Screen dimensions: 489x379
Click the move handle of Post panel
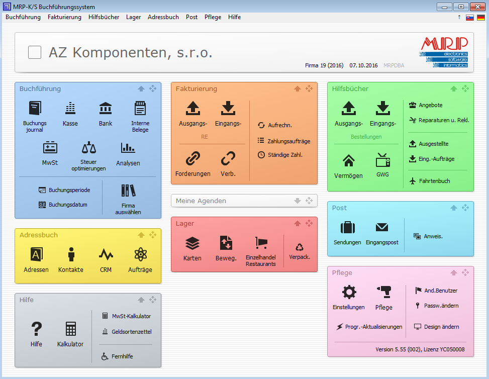coord(465,208)
